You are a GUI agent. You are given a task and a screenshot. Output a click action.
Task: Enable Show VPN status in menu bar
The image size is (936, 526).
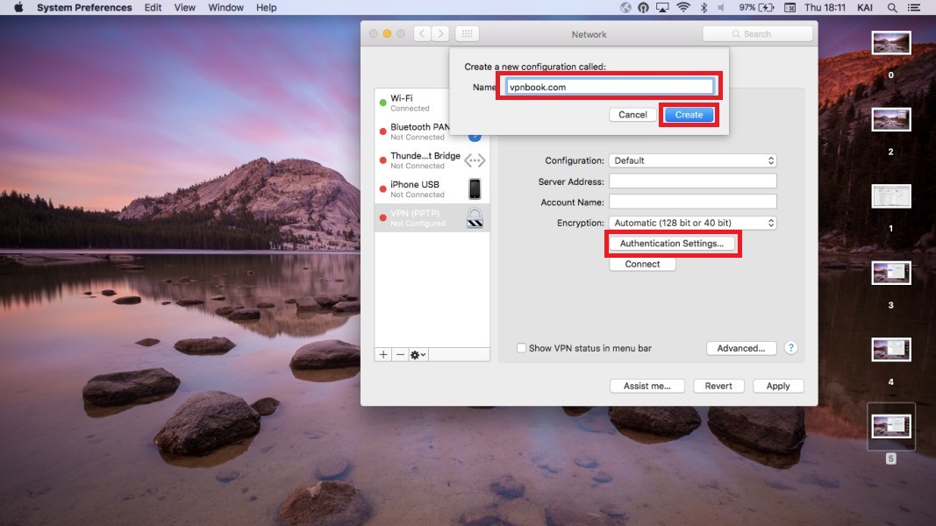point(522,348)
